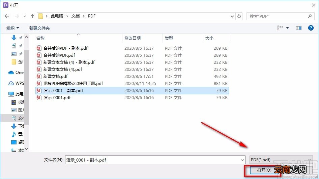This screenshot has height=179, width=319.
Task: Select 此电脑 in the navigation pane
Action: click(16, 94)
